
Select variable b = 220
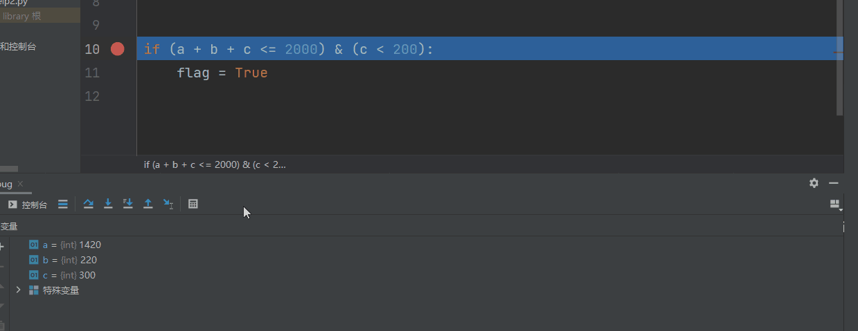69,260
